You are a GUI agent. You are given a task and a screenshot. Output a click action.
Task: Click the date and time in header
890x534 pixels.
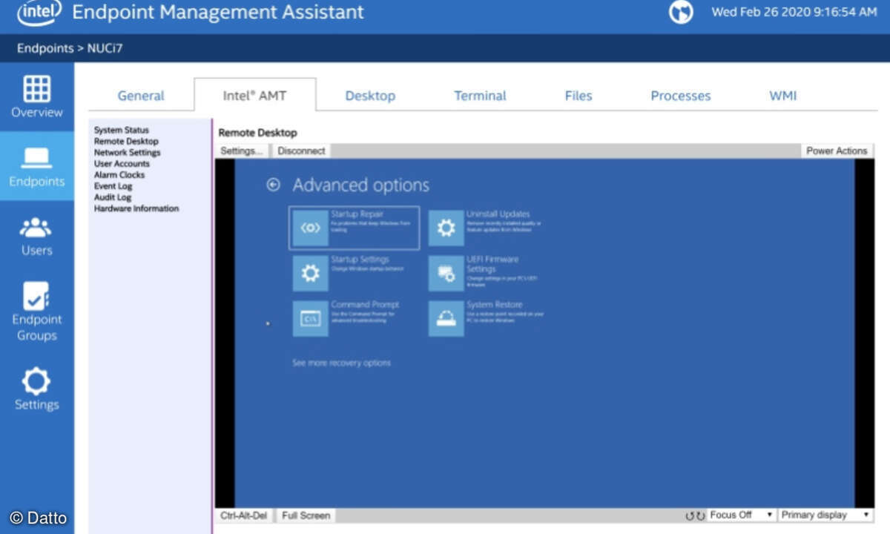(794, 12)
